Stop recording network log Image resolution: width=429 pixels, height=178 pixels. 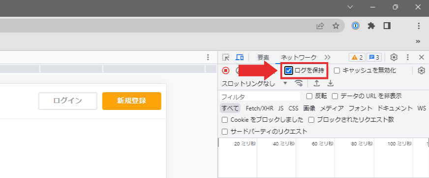(225, 71)
